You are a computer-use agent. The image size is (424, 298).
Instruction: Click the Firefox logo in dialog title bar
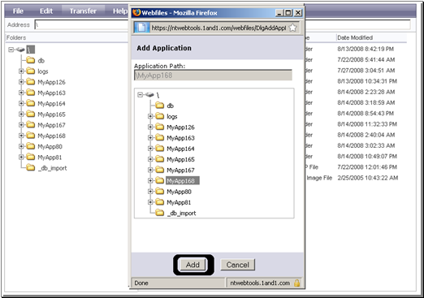tap(136, 12)
